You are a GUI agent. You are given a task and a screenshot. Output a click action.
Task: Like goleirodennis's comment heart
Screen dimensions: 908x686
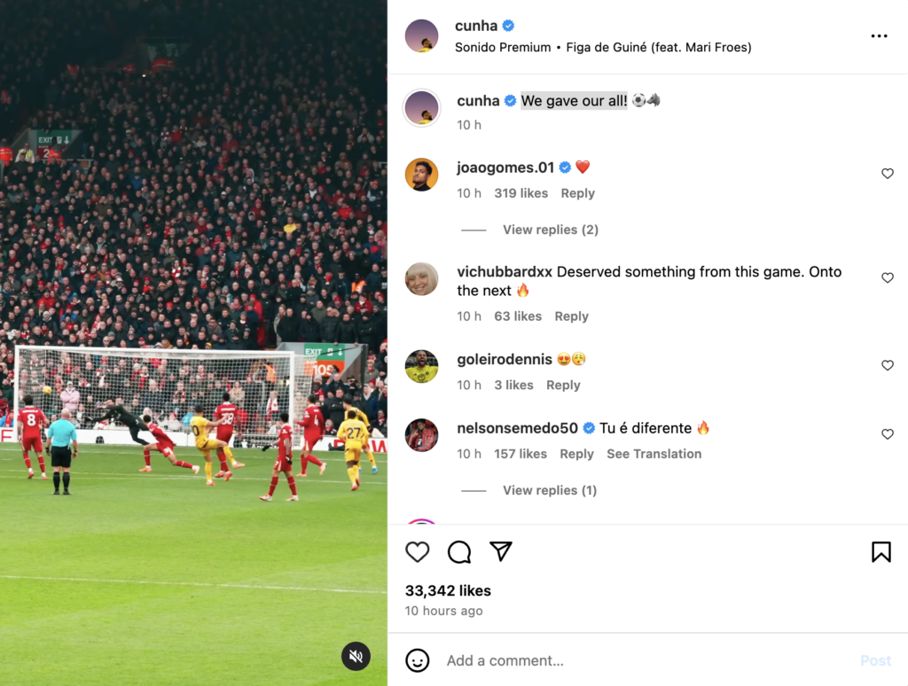click(887, 365)
